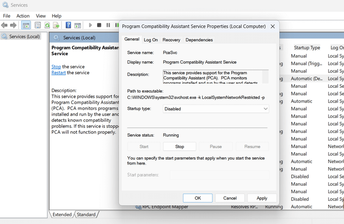Click the Stop Service square icon
The image size is (344, 224).
(99, 25)
